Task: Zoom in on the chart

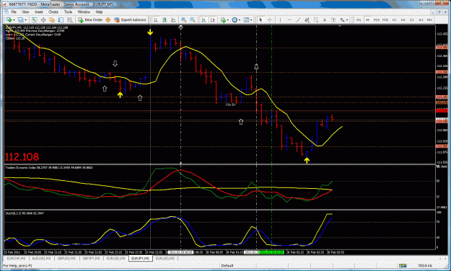Action: coord(183,20)
